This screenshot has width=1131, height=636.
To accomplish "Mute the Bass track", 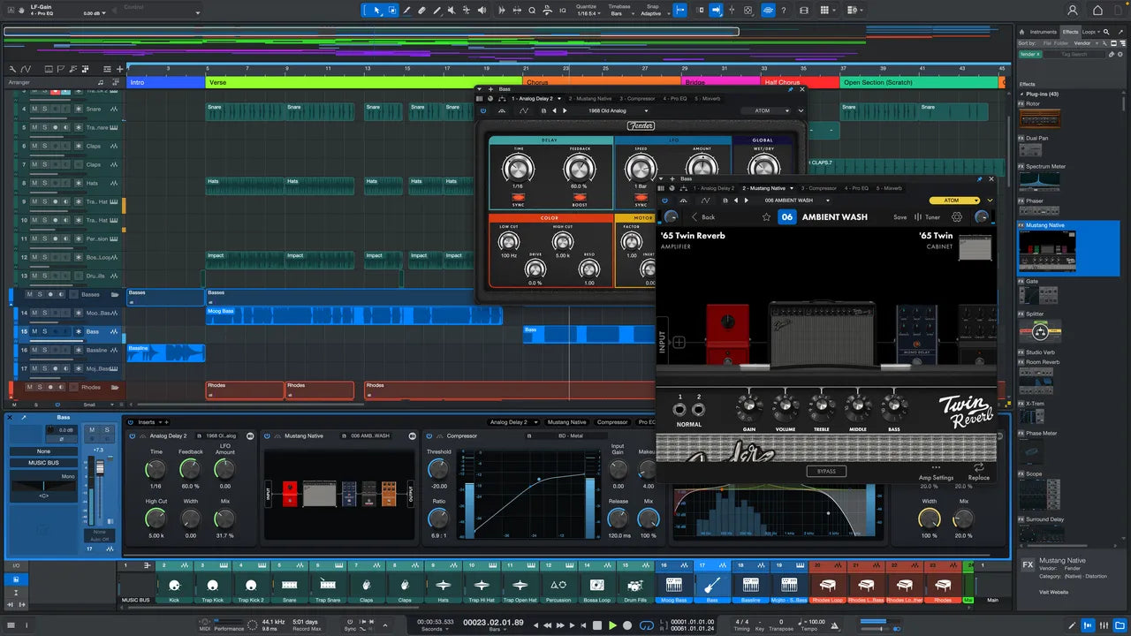I will (x=34, y=331).
